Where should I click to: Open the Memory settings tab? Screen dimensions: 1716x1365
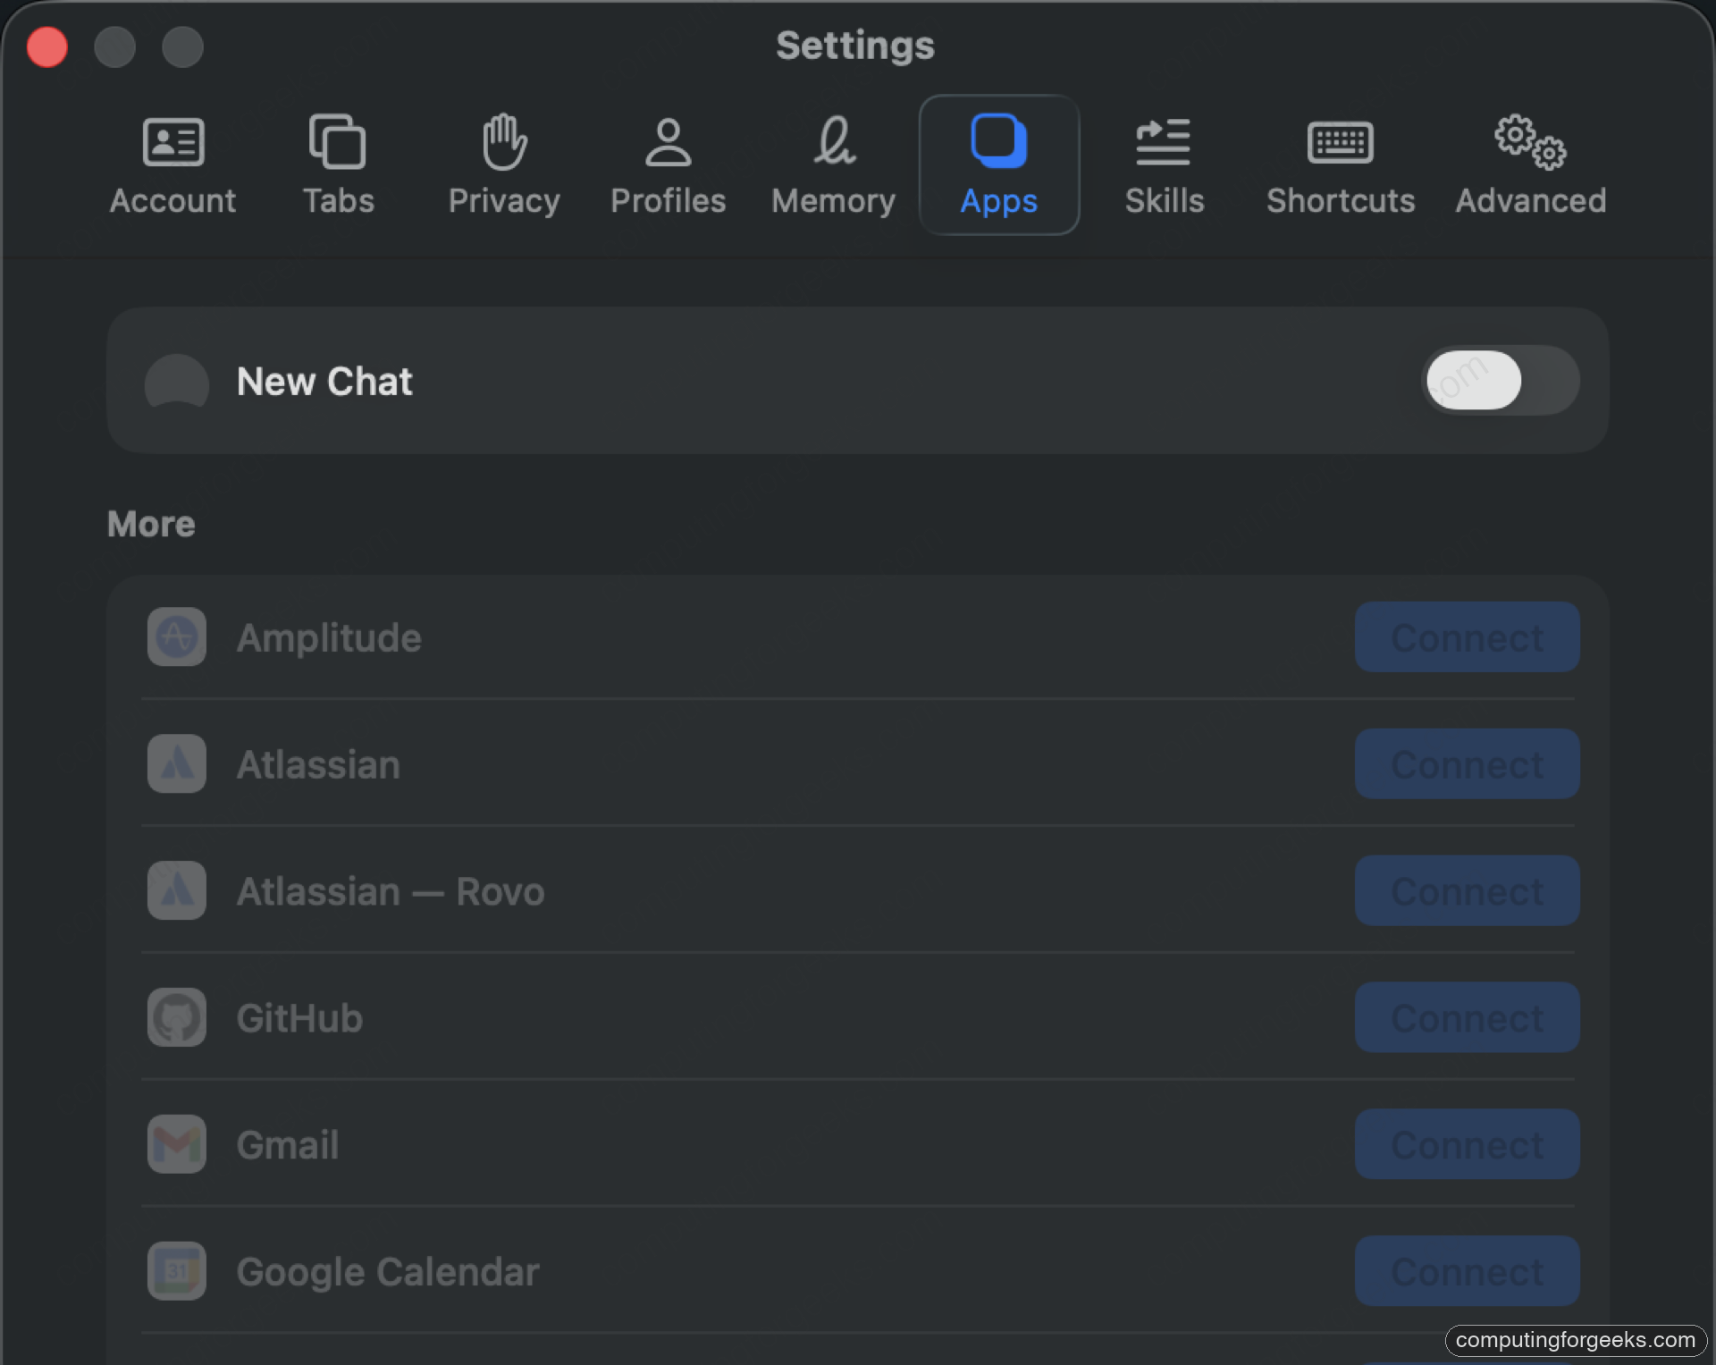[833, 166]
